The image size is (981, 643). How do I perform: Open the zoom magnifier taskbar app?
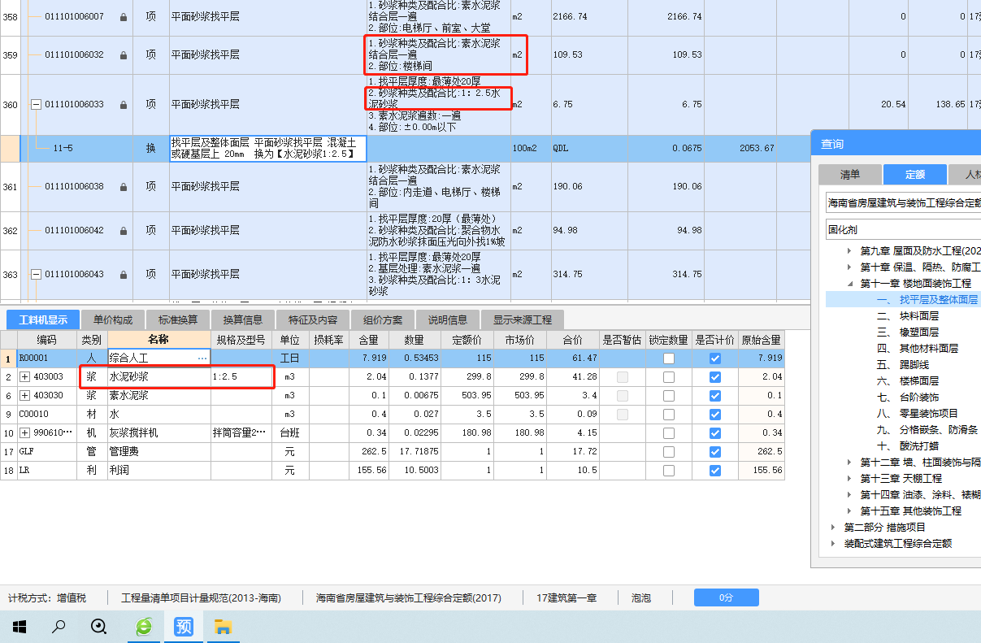99,626
